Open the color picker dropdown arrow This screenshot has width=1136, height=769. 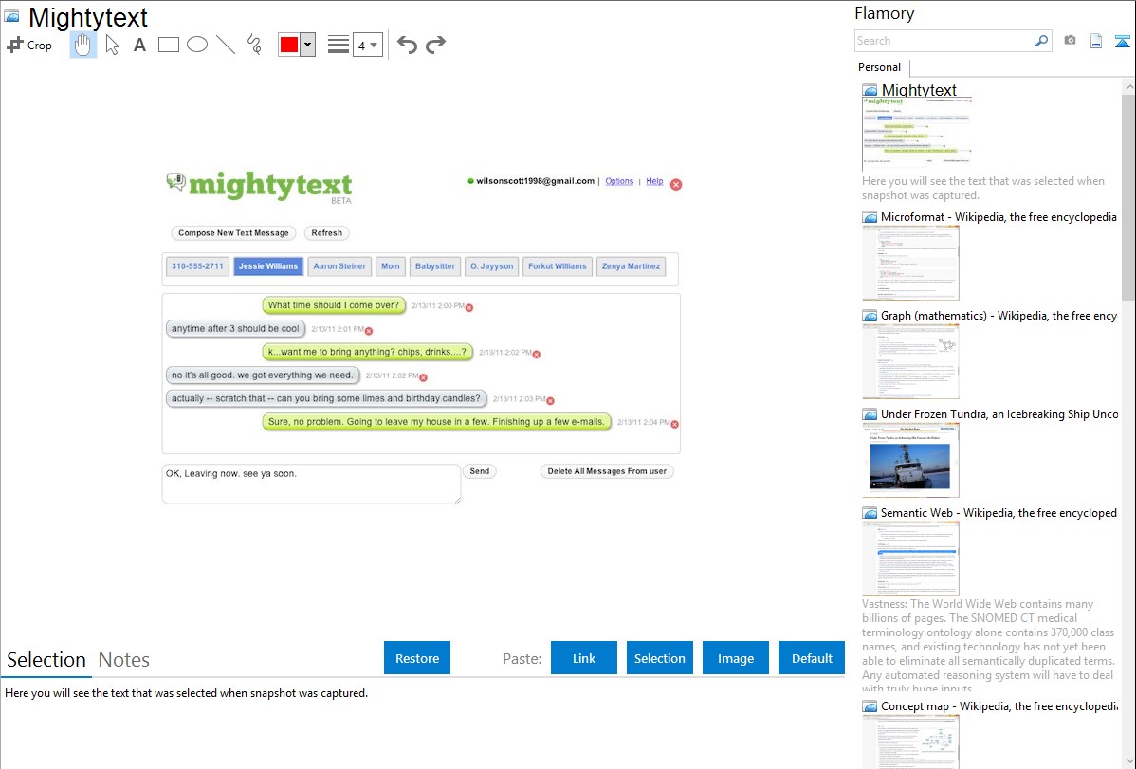[x=307, y=45]
